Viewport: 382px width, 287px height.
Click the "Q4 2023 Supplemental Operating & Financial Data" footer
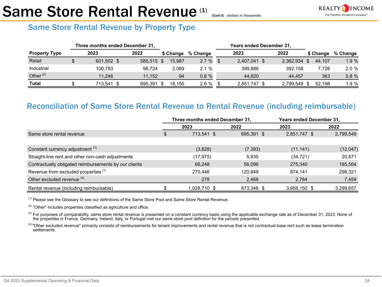point(51,281)
